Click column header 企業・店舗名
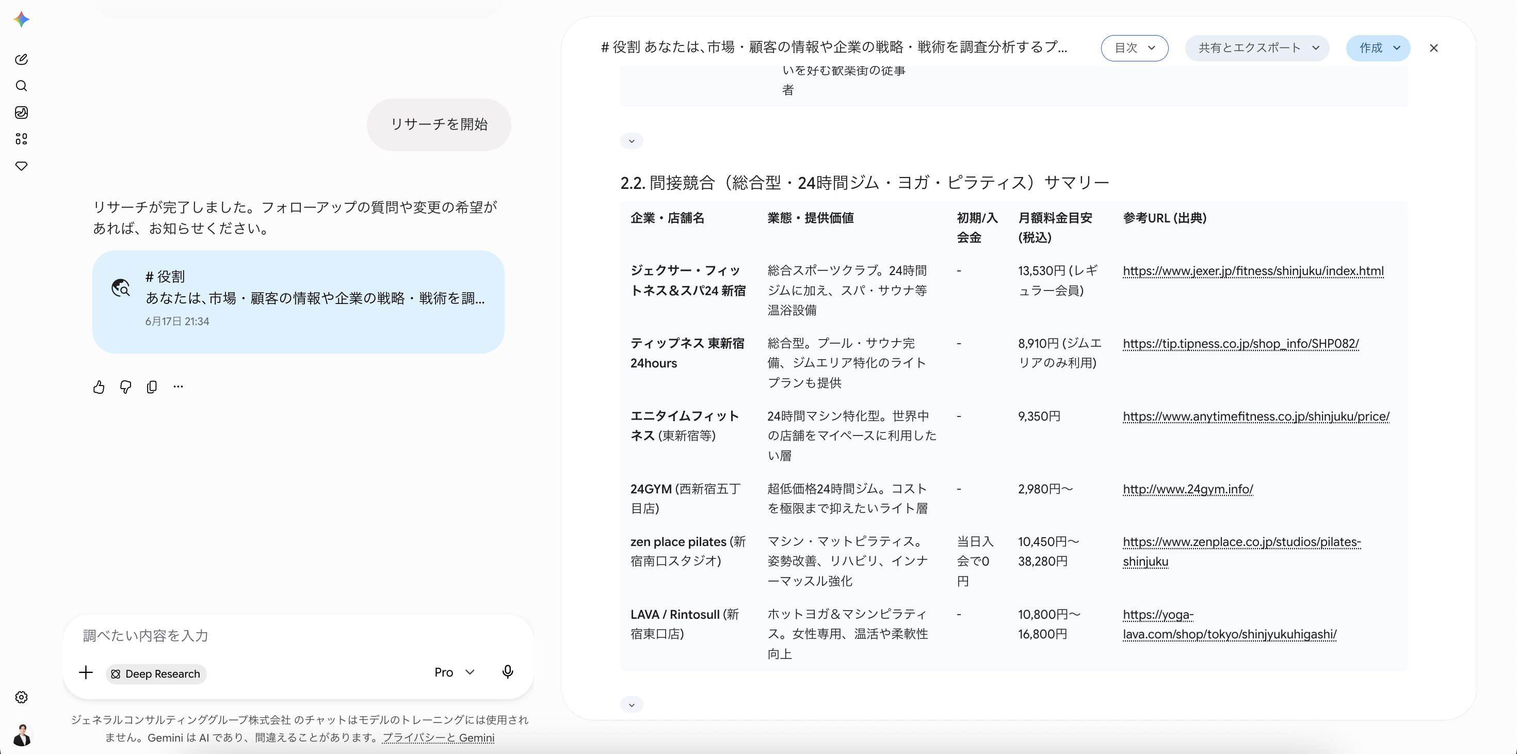Screen dimensions: 1517x754 click(x=667, y=218)
